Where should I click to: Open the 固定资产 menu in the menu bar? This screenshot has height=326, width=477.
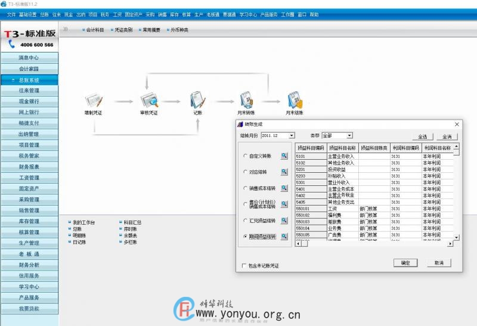(x=133, y=14)
